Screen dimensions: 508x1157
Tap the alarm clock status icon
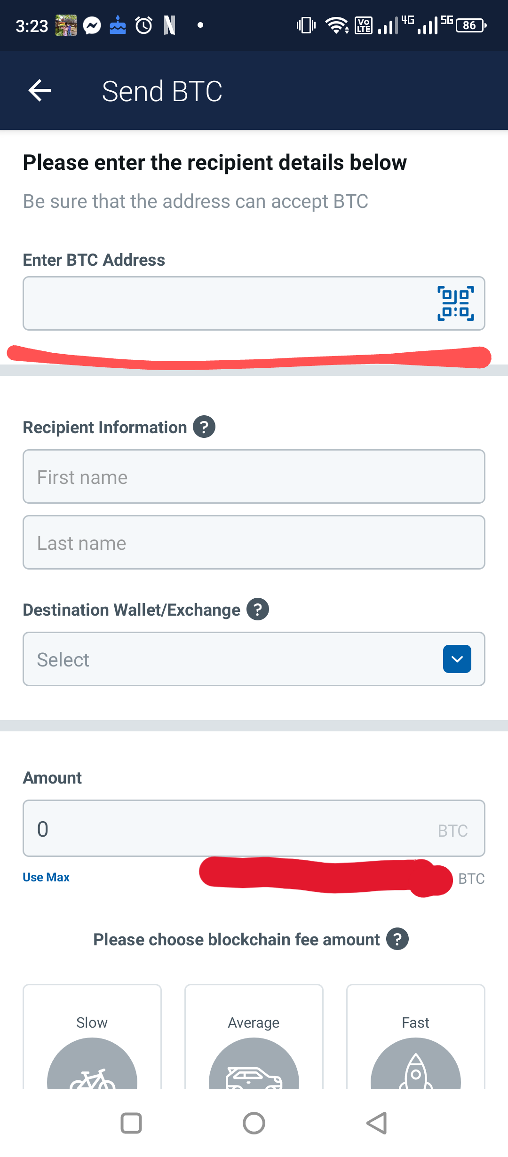(144, 25)
